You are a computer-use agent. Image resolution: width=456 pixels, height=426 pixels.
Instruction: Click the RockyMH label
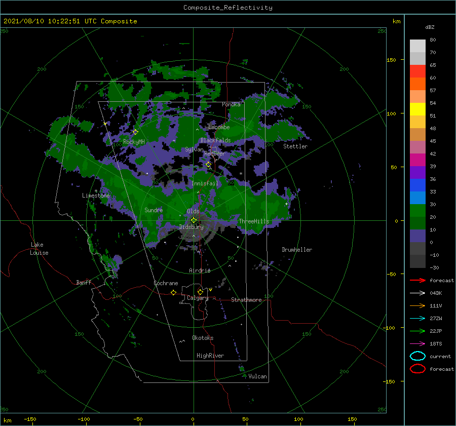click(134, 142)
